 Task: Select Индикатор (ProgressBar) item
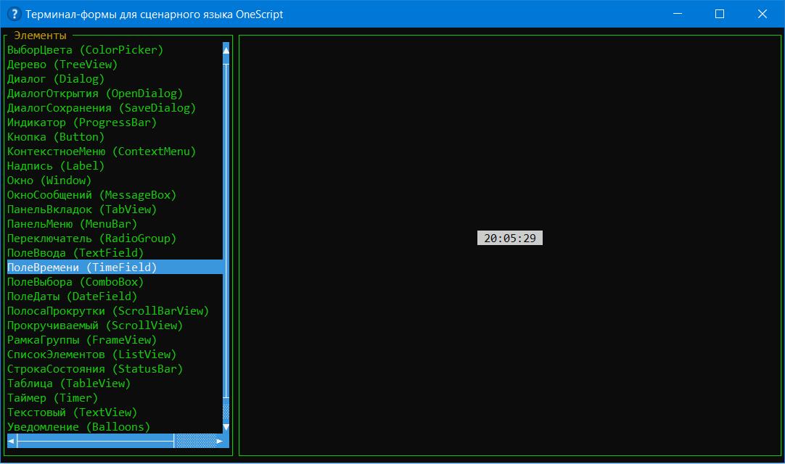tap(81, 123)
